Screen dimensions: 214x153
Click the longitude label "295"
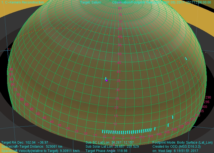[x=206, y=102]
